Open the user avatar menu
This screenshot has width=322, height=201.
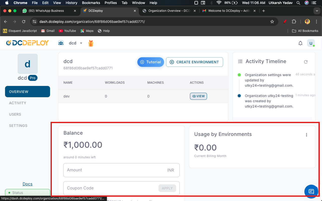tap(311, 43)
